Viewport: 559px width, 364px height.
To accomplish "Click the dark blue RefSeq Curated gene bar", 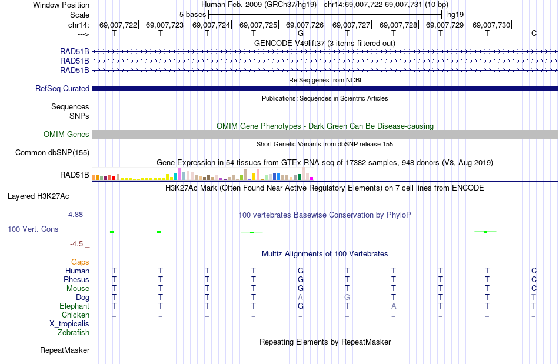I will pos(325,88).
